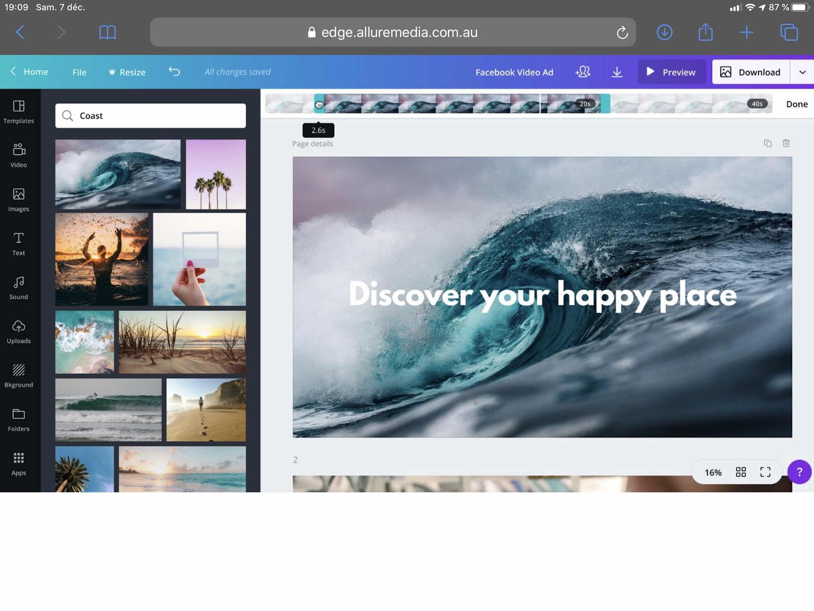Click the white playhead on video timeline
814x611 pixels.
[540, 104]
